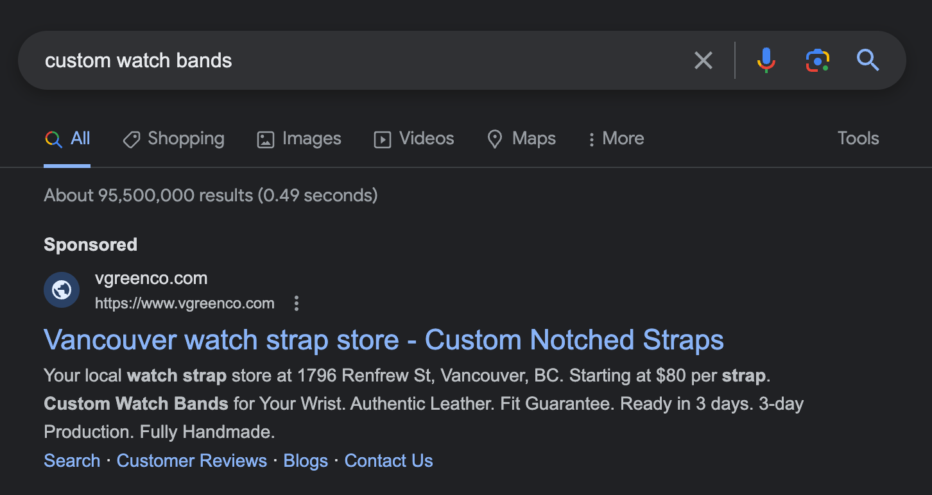Open the Blogs sitelink

306,460
